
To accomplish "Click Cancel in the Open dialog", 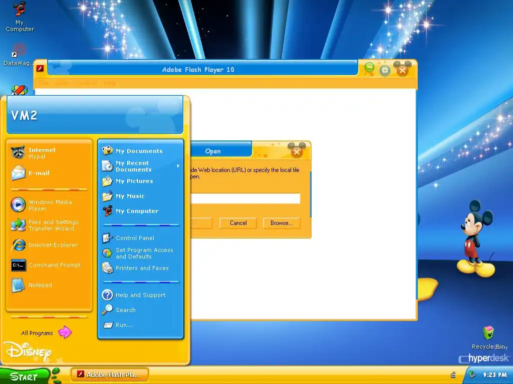I will click(x=238, y=223).
